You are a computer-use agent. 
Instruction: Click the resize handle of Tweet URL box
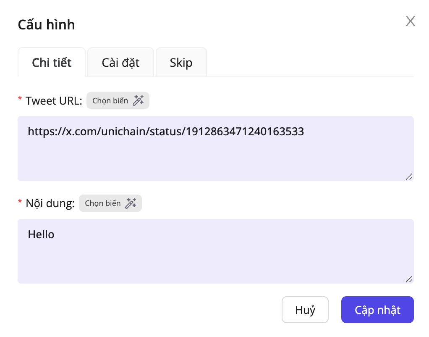tap(409, 176)
